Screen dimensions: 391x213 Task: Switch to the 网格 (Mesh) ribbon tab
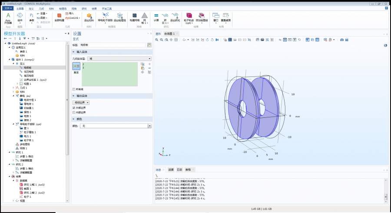[x=74, y=8]
